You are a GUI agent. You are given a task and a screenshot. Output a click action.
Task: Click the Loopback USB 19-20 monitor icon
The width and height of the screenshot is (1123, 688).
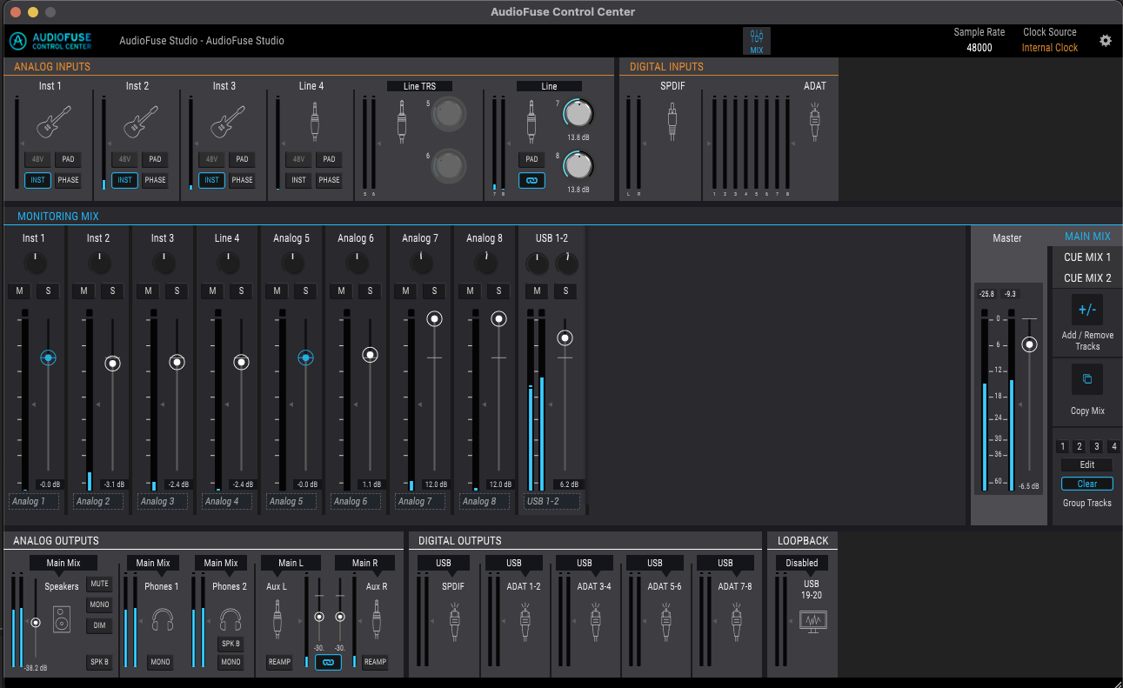click(812, 621)
